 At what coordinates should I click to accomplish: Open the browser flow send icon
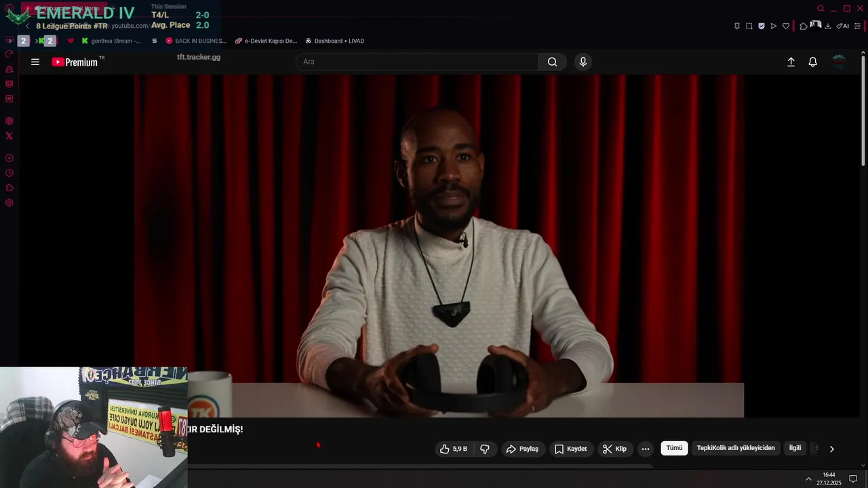click(x=774, y=26)
